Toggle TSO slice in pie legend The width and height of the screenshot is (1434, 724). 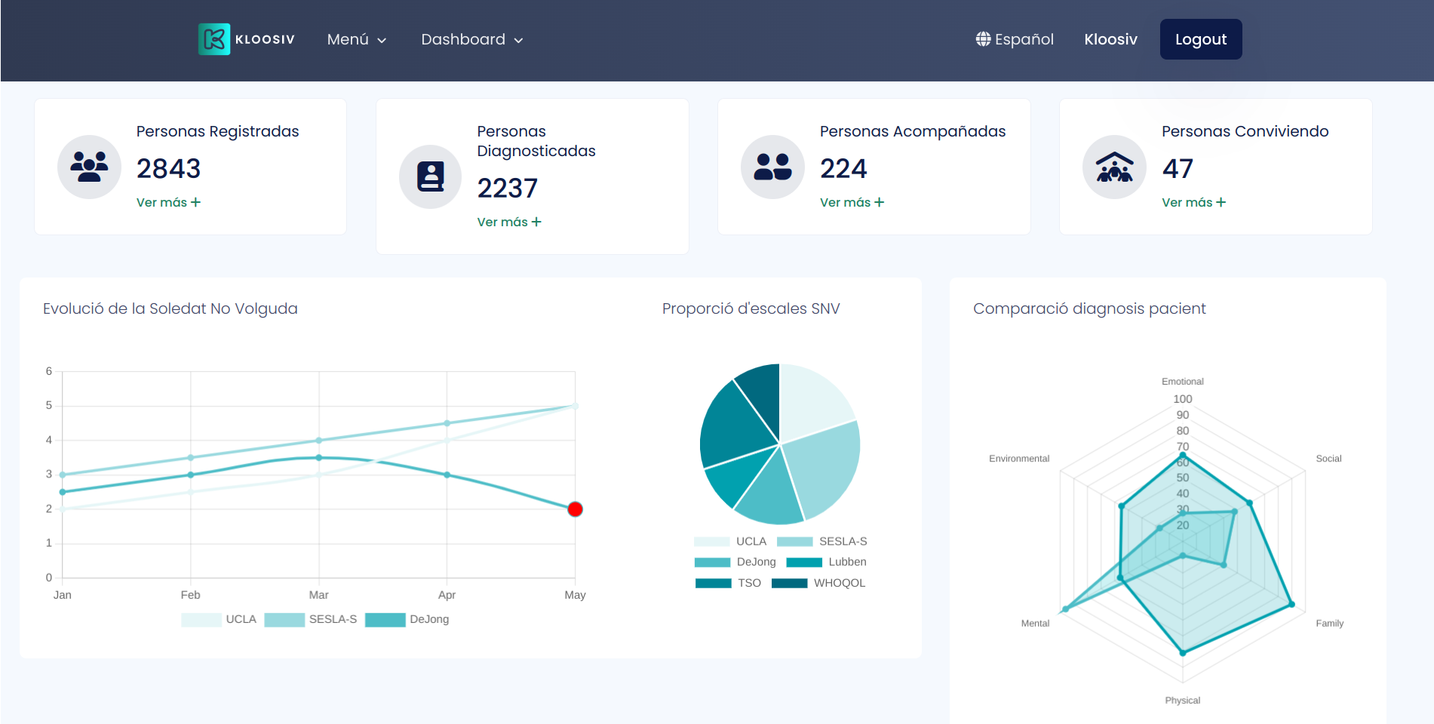tap(728, 583)
